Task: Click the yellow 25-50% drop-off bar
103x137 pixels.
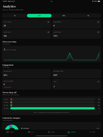Action: 11,102
